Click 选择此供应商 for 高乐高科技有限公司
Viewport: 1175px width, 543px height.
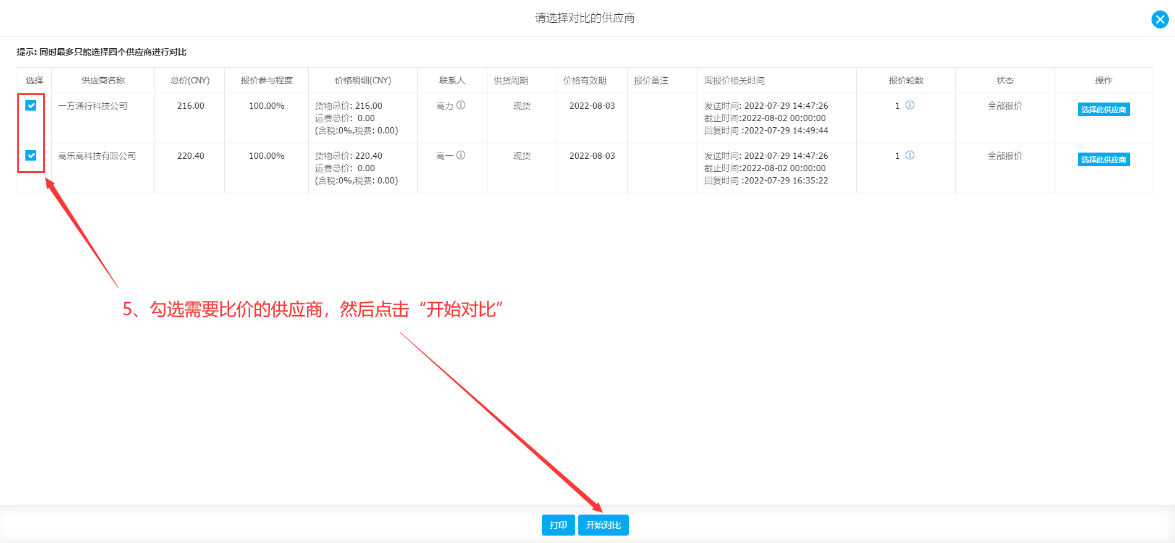1103,159
